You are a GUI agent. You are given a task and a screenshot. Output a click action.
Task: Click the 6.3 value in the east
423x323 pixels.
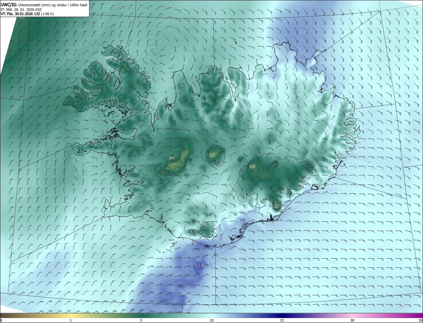click(x=323, y=100)
